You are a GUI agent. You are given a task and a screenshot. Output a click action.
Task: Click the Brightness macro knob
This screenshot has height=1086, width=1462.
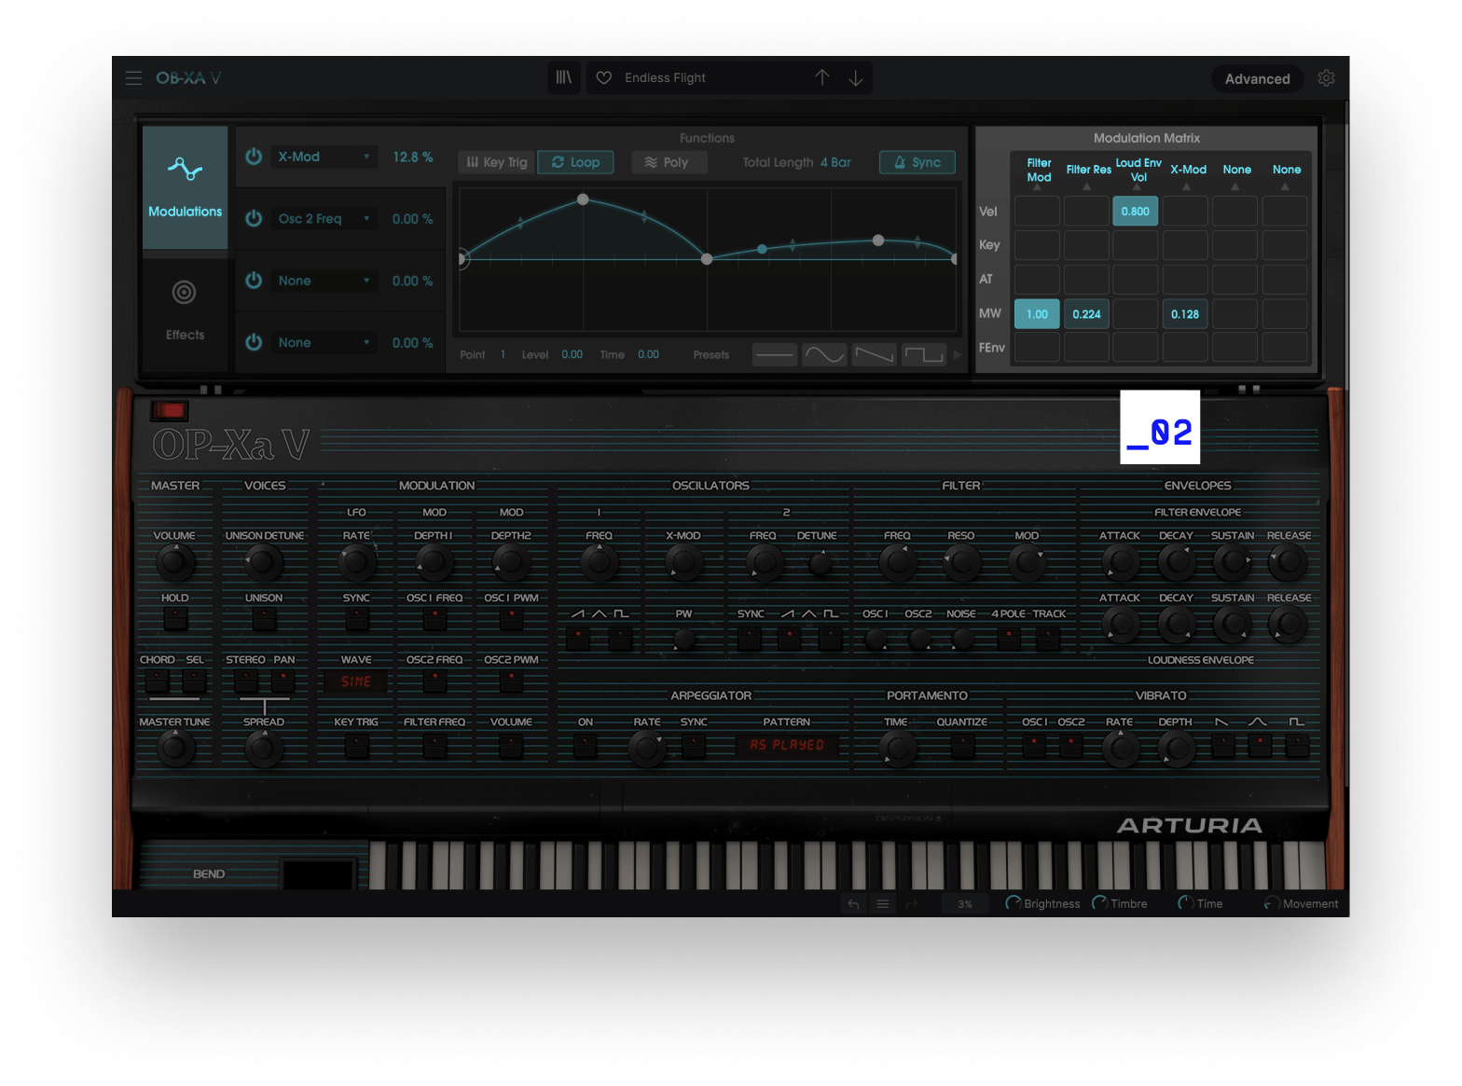[x=1013, y=903]
